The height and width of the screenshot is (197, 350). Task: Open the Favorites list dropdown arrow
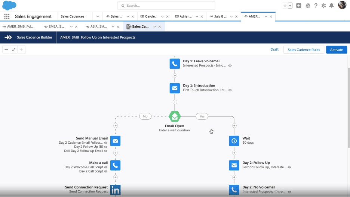290,6
